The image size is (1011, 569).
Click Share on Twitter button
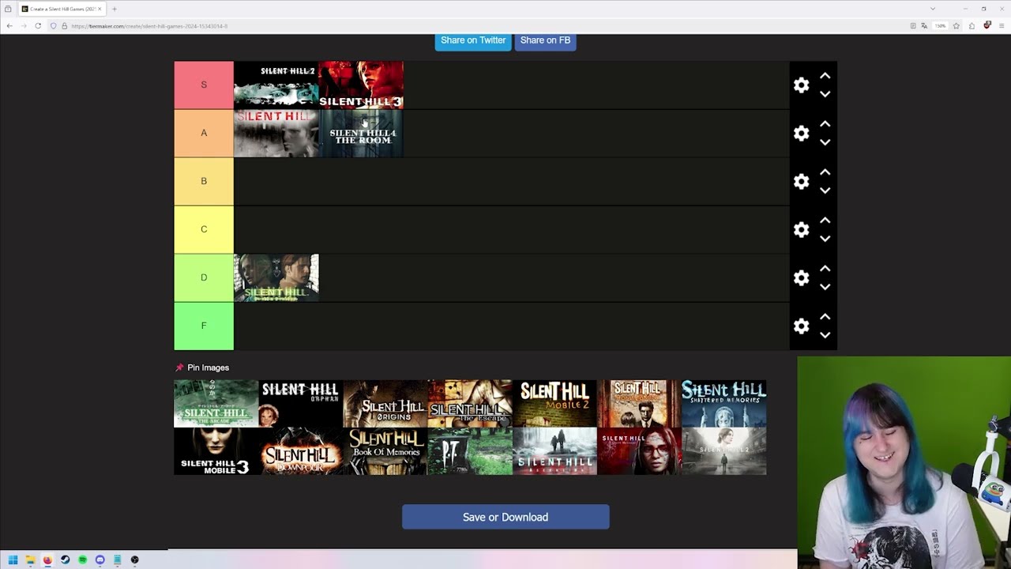473,40
